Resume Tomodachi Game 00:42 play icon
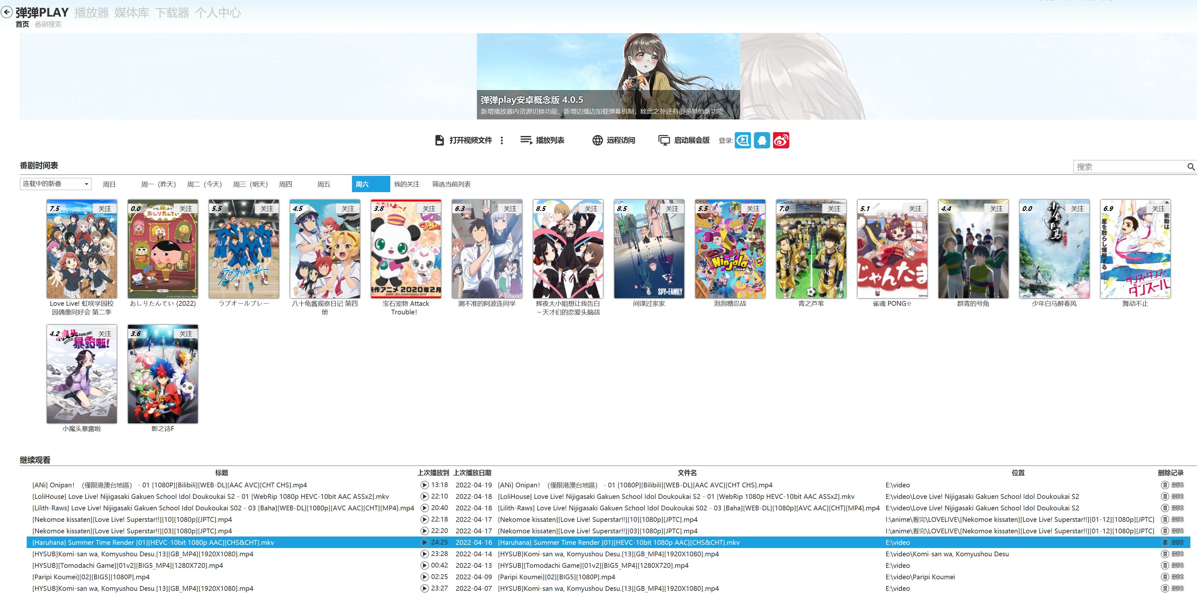Image resolution: width=1197 pixels, height=601 pixels. click(x=424, y=565)
